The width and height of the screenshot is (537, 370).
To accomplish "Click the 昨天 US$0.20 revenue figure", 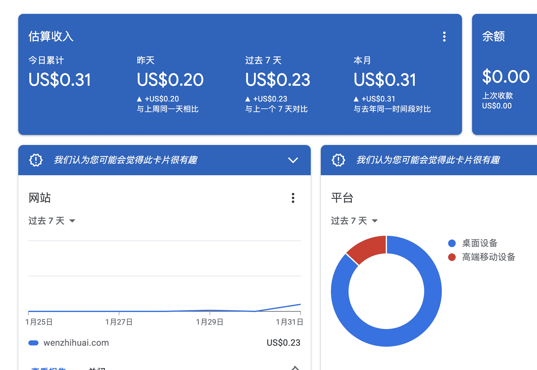I will click(x=170, y=80).
